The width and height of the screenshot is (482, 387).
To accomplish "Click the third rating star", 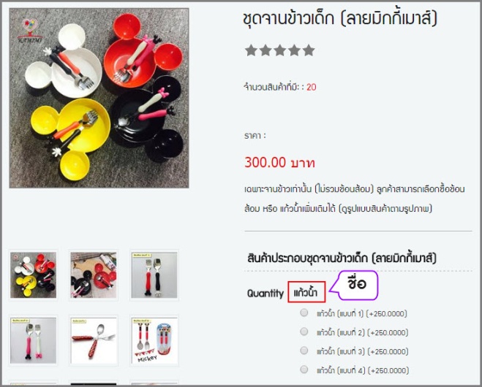I will pos(279,50).
